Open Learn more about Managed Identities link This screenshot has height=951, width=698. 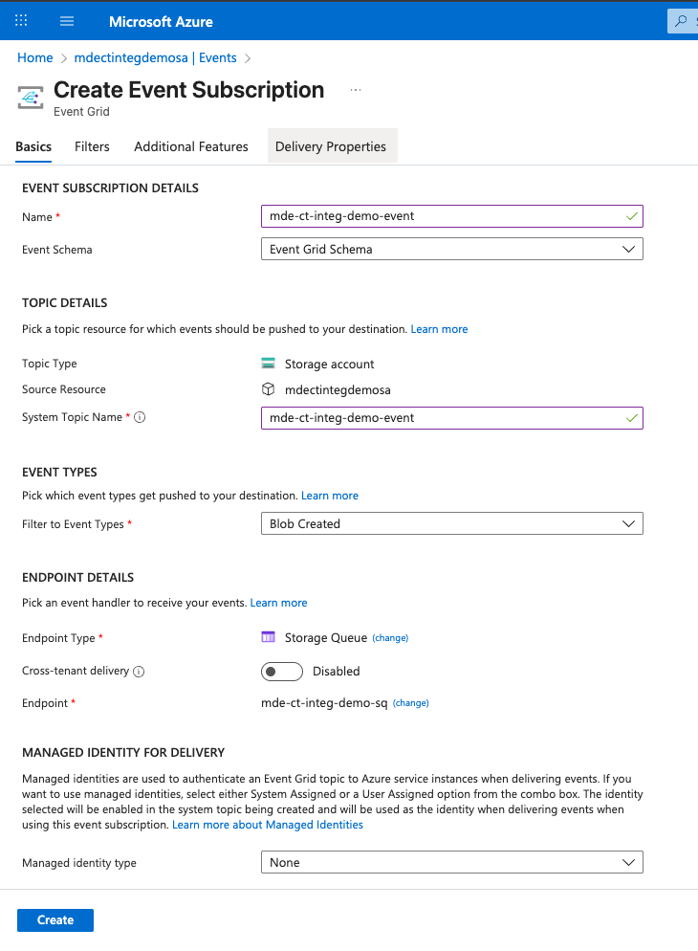[268, 825]
